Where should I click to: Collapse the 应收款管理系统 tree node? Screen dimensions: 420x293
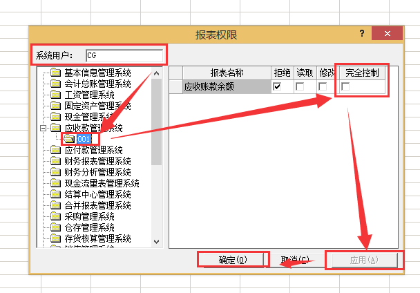click(44, 128)
